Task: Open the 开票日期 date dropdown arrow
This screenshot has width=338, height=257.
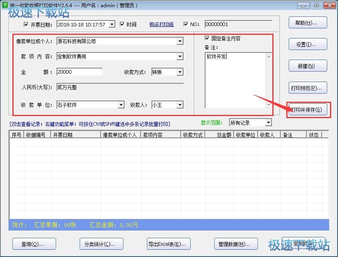Action: point(112,24)
